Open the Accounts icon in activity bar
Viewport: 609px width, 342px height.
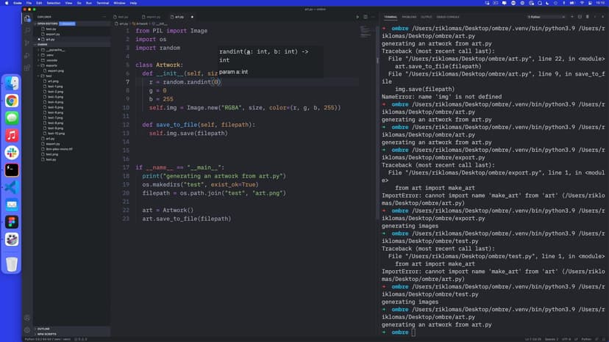tap(27, 318)
